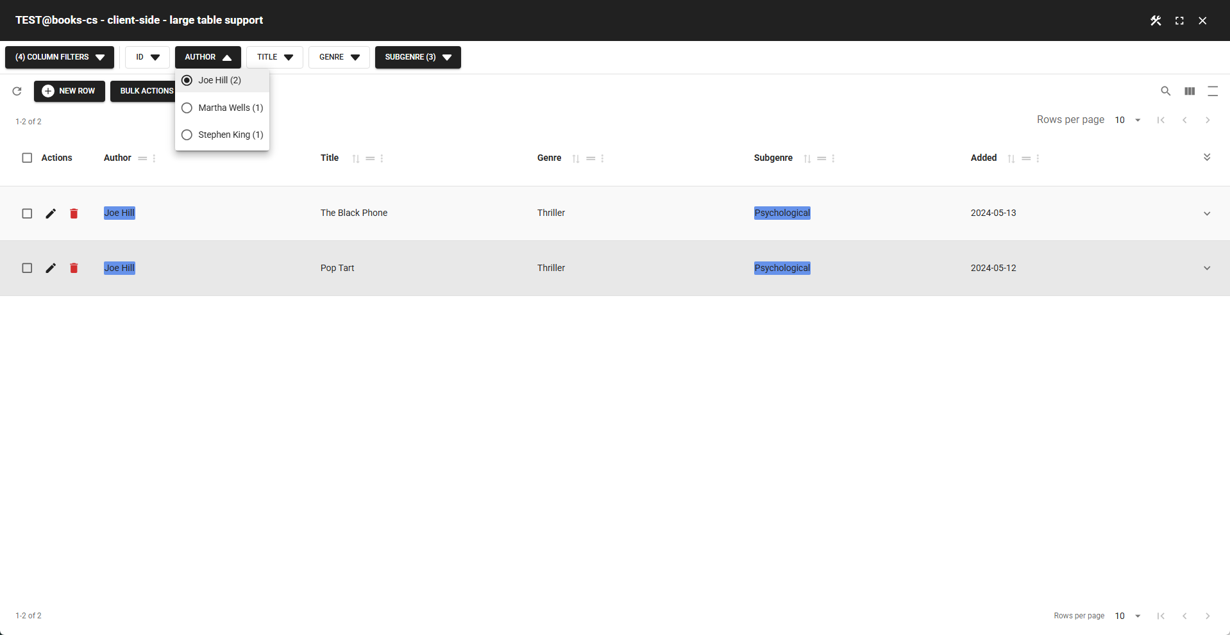Open the Genre filter dropdown
1230x635 pixels.
click(x=339, y=57)
